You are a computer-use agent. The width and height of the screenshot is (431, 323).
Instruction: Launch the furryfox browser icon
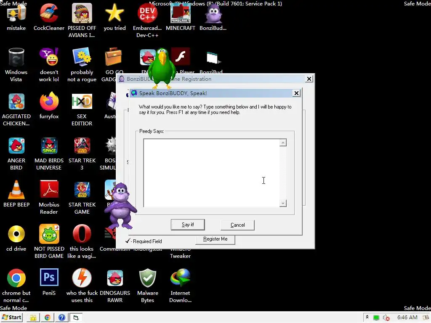click(49, 101)
